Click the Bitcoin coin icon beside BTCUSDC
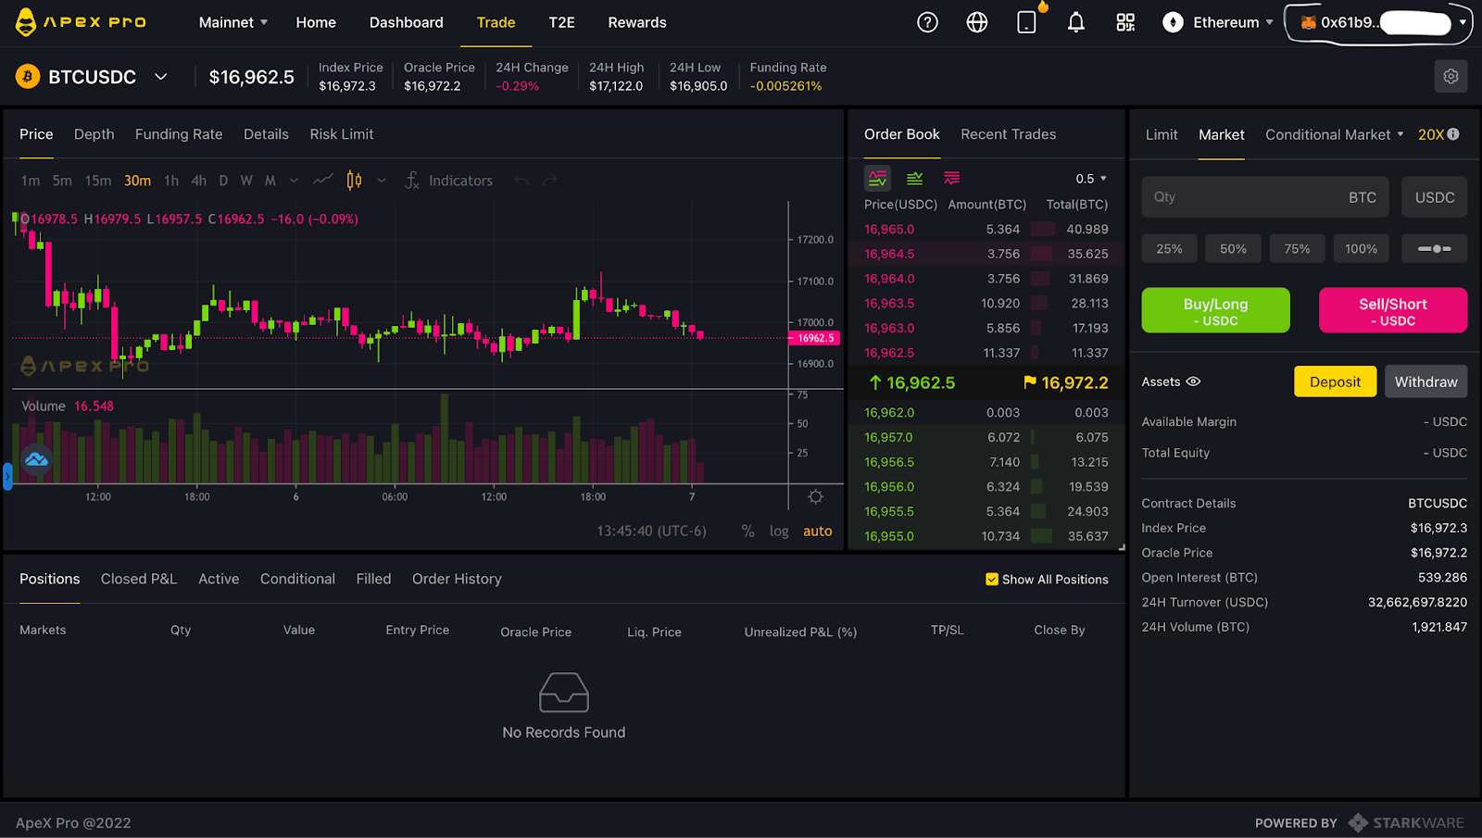The image size is (1482, 838). 28,77
